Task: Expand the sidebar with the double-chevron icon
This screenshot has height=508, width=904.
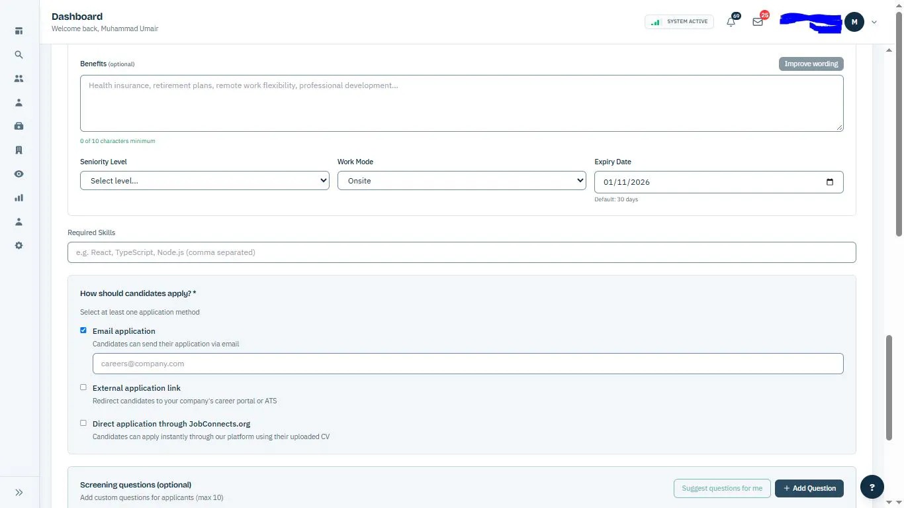Action: [x=19, y=492]
